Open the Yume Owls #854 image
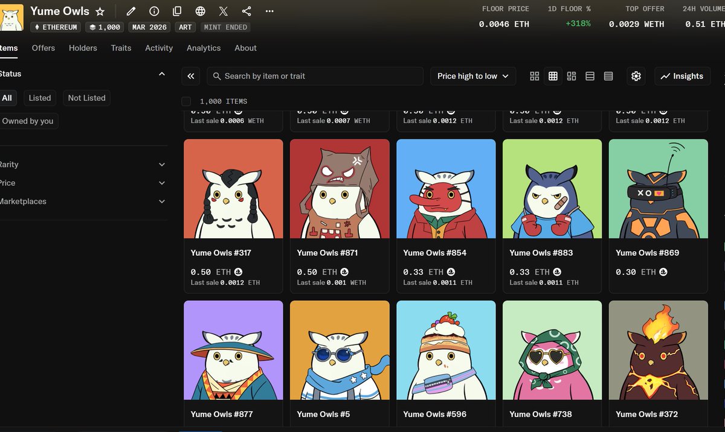This screenshot has width=725, height=432. click(x=446, y=189)
